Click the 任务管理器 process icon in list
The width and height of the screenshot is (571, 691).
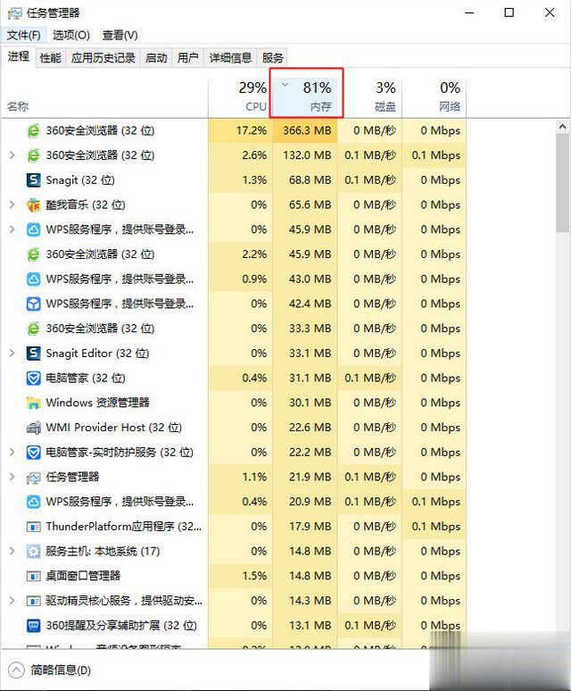34,477
